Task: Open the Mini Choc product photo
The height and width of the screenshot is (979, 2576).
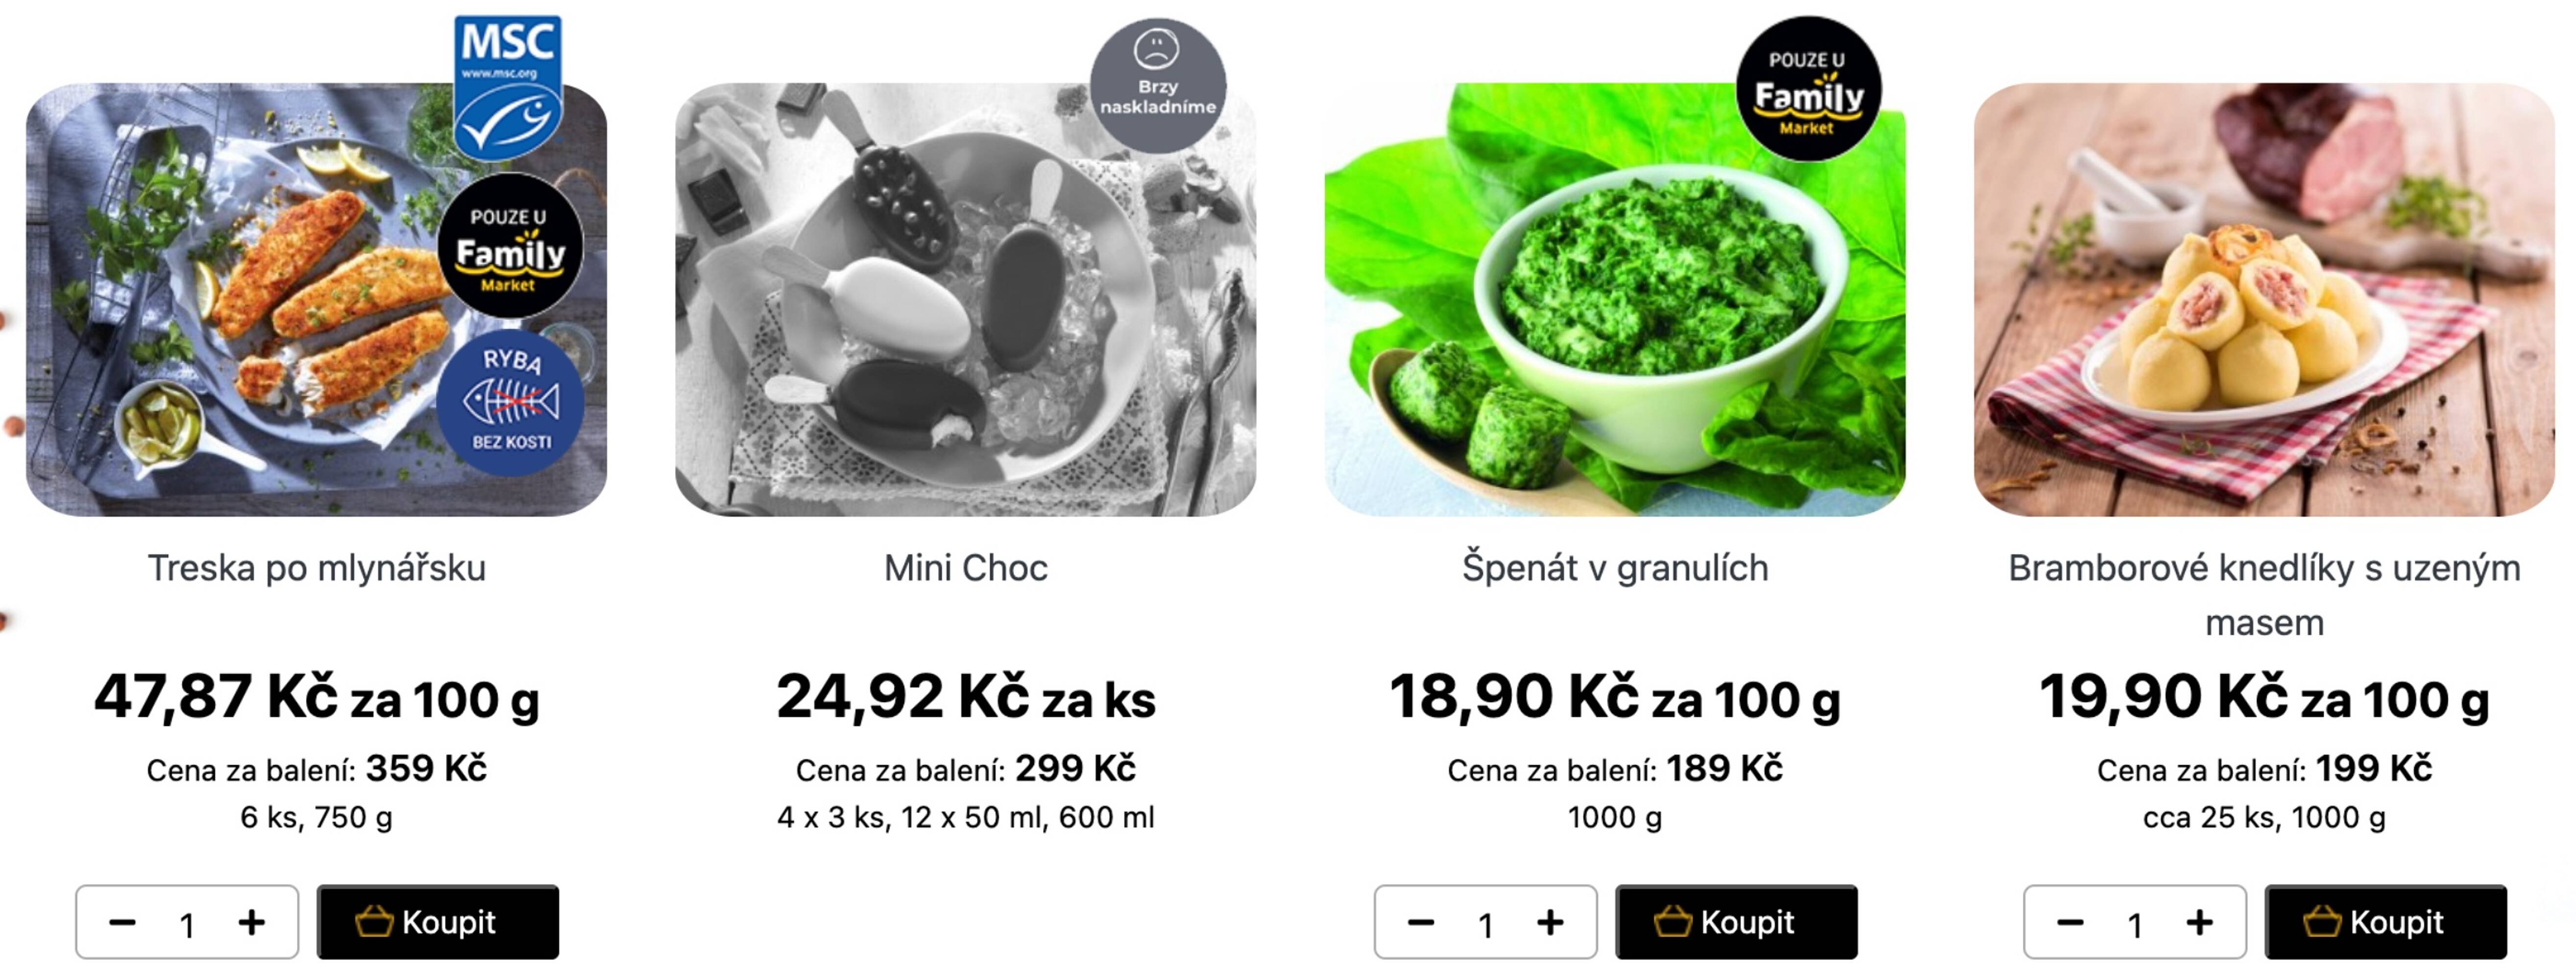Action: [965, 300]
